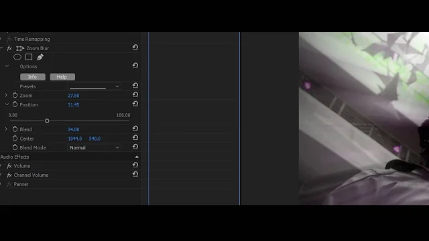
Task: Toggle animation stopwatch for Position
Action: (15, 104)
